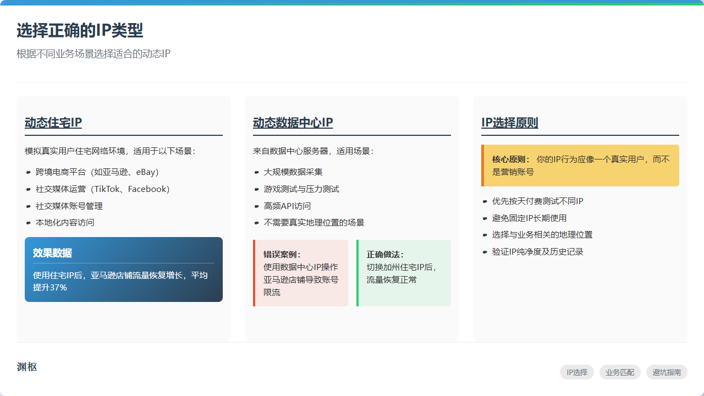Image resolution: width=704 pixels, height=396 pixels.
Task: Click the page title 选择正确的IP类型
Action: pyautogui.click(x=80, y=31)
